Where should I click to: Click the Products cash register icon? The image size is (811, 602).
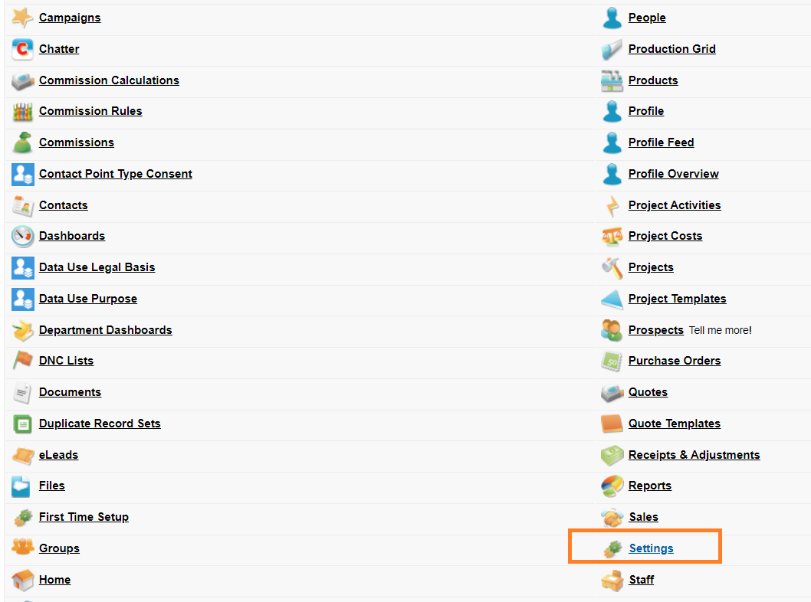click(612, 80)
